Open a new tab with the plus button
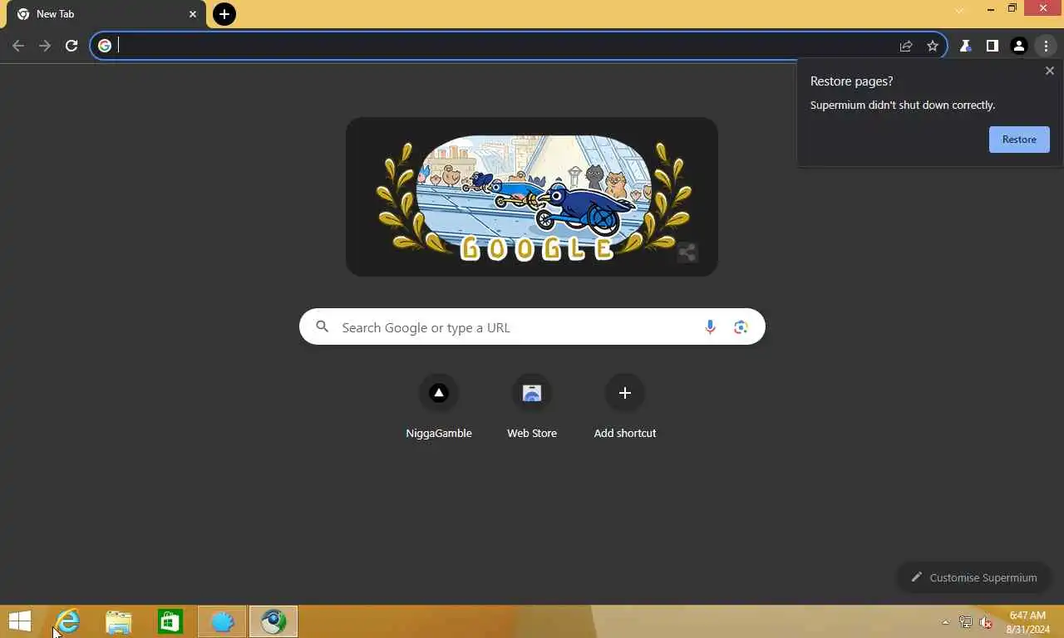The image size is (1064, 638). point(224,14)
